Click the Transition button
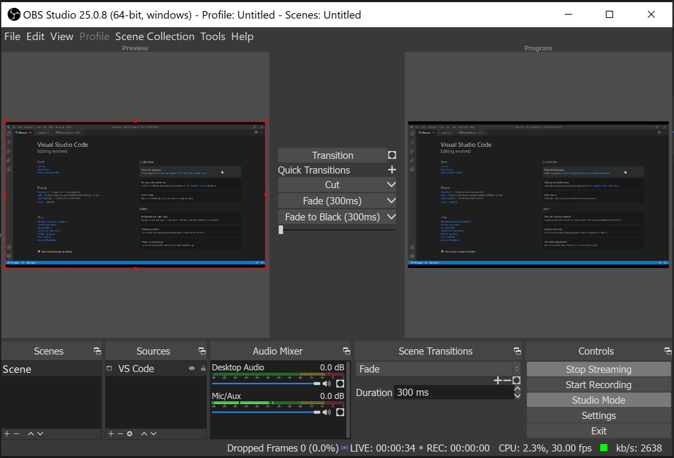Screen dimensions: 674x458 point(333,155)
